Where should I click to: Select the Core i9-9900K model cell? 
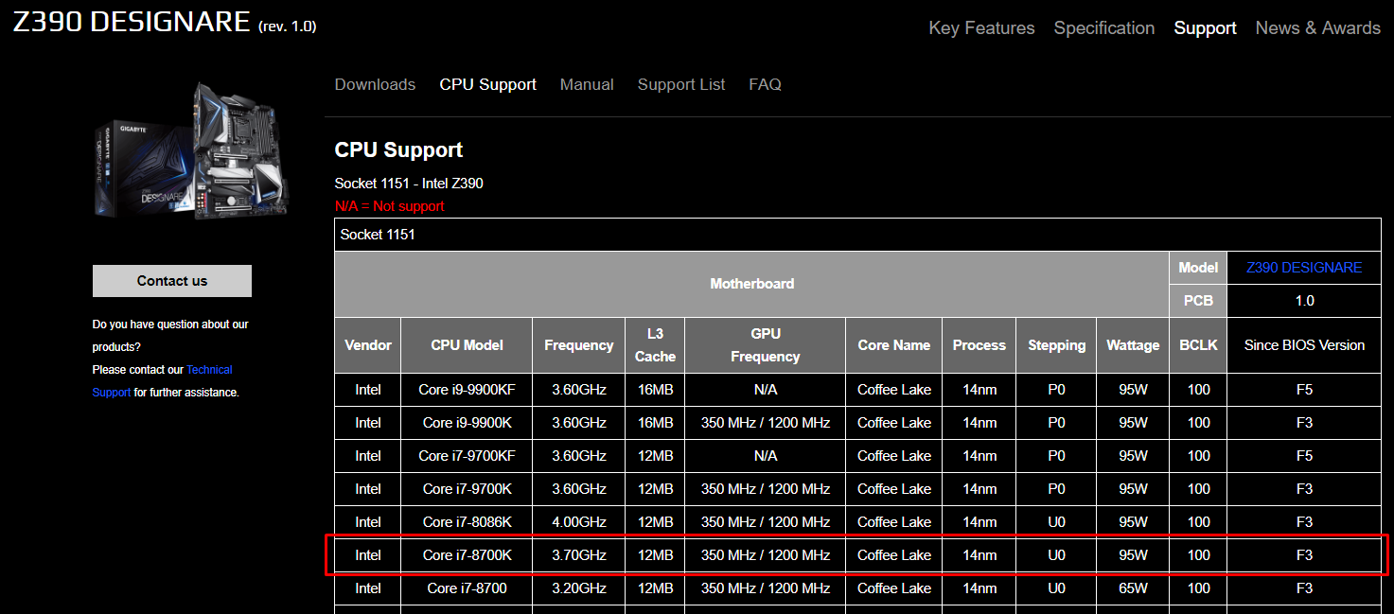click(x=467, y=423)
